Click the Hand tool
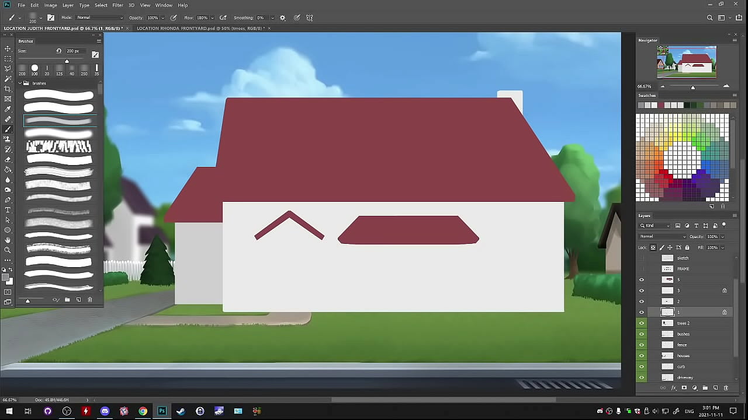The height and width of the screenshot is (420, 748). (x=8, y=240)
